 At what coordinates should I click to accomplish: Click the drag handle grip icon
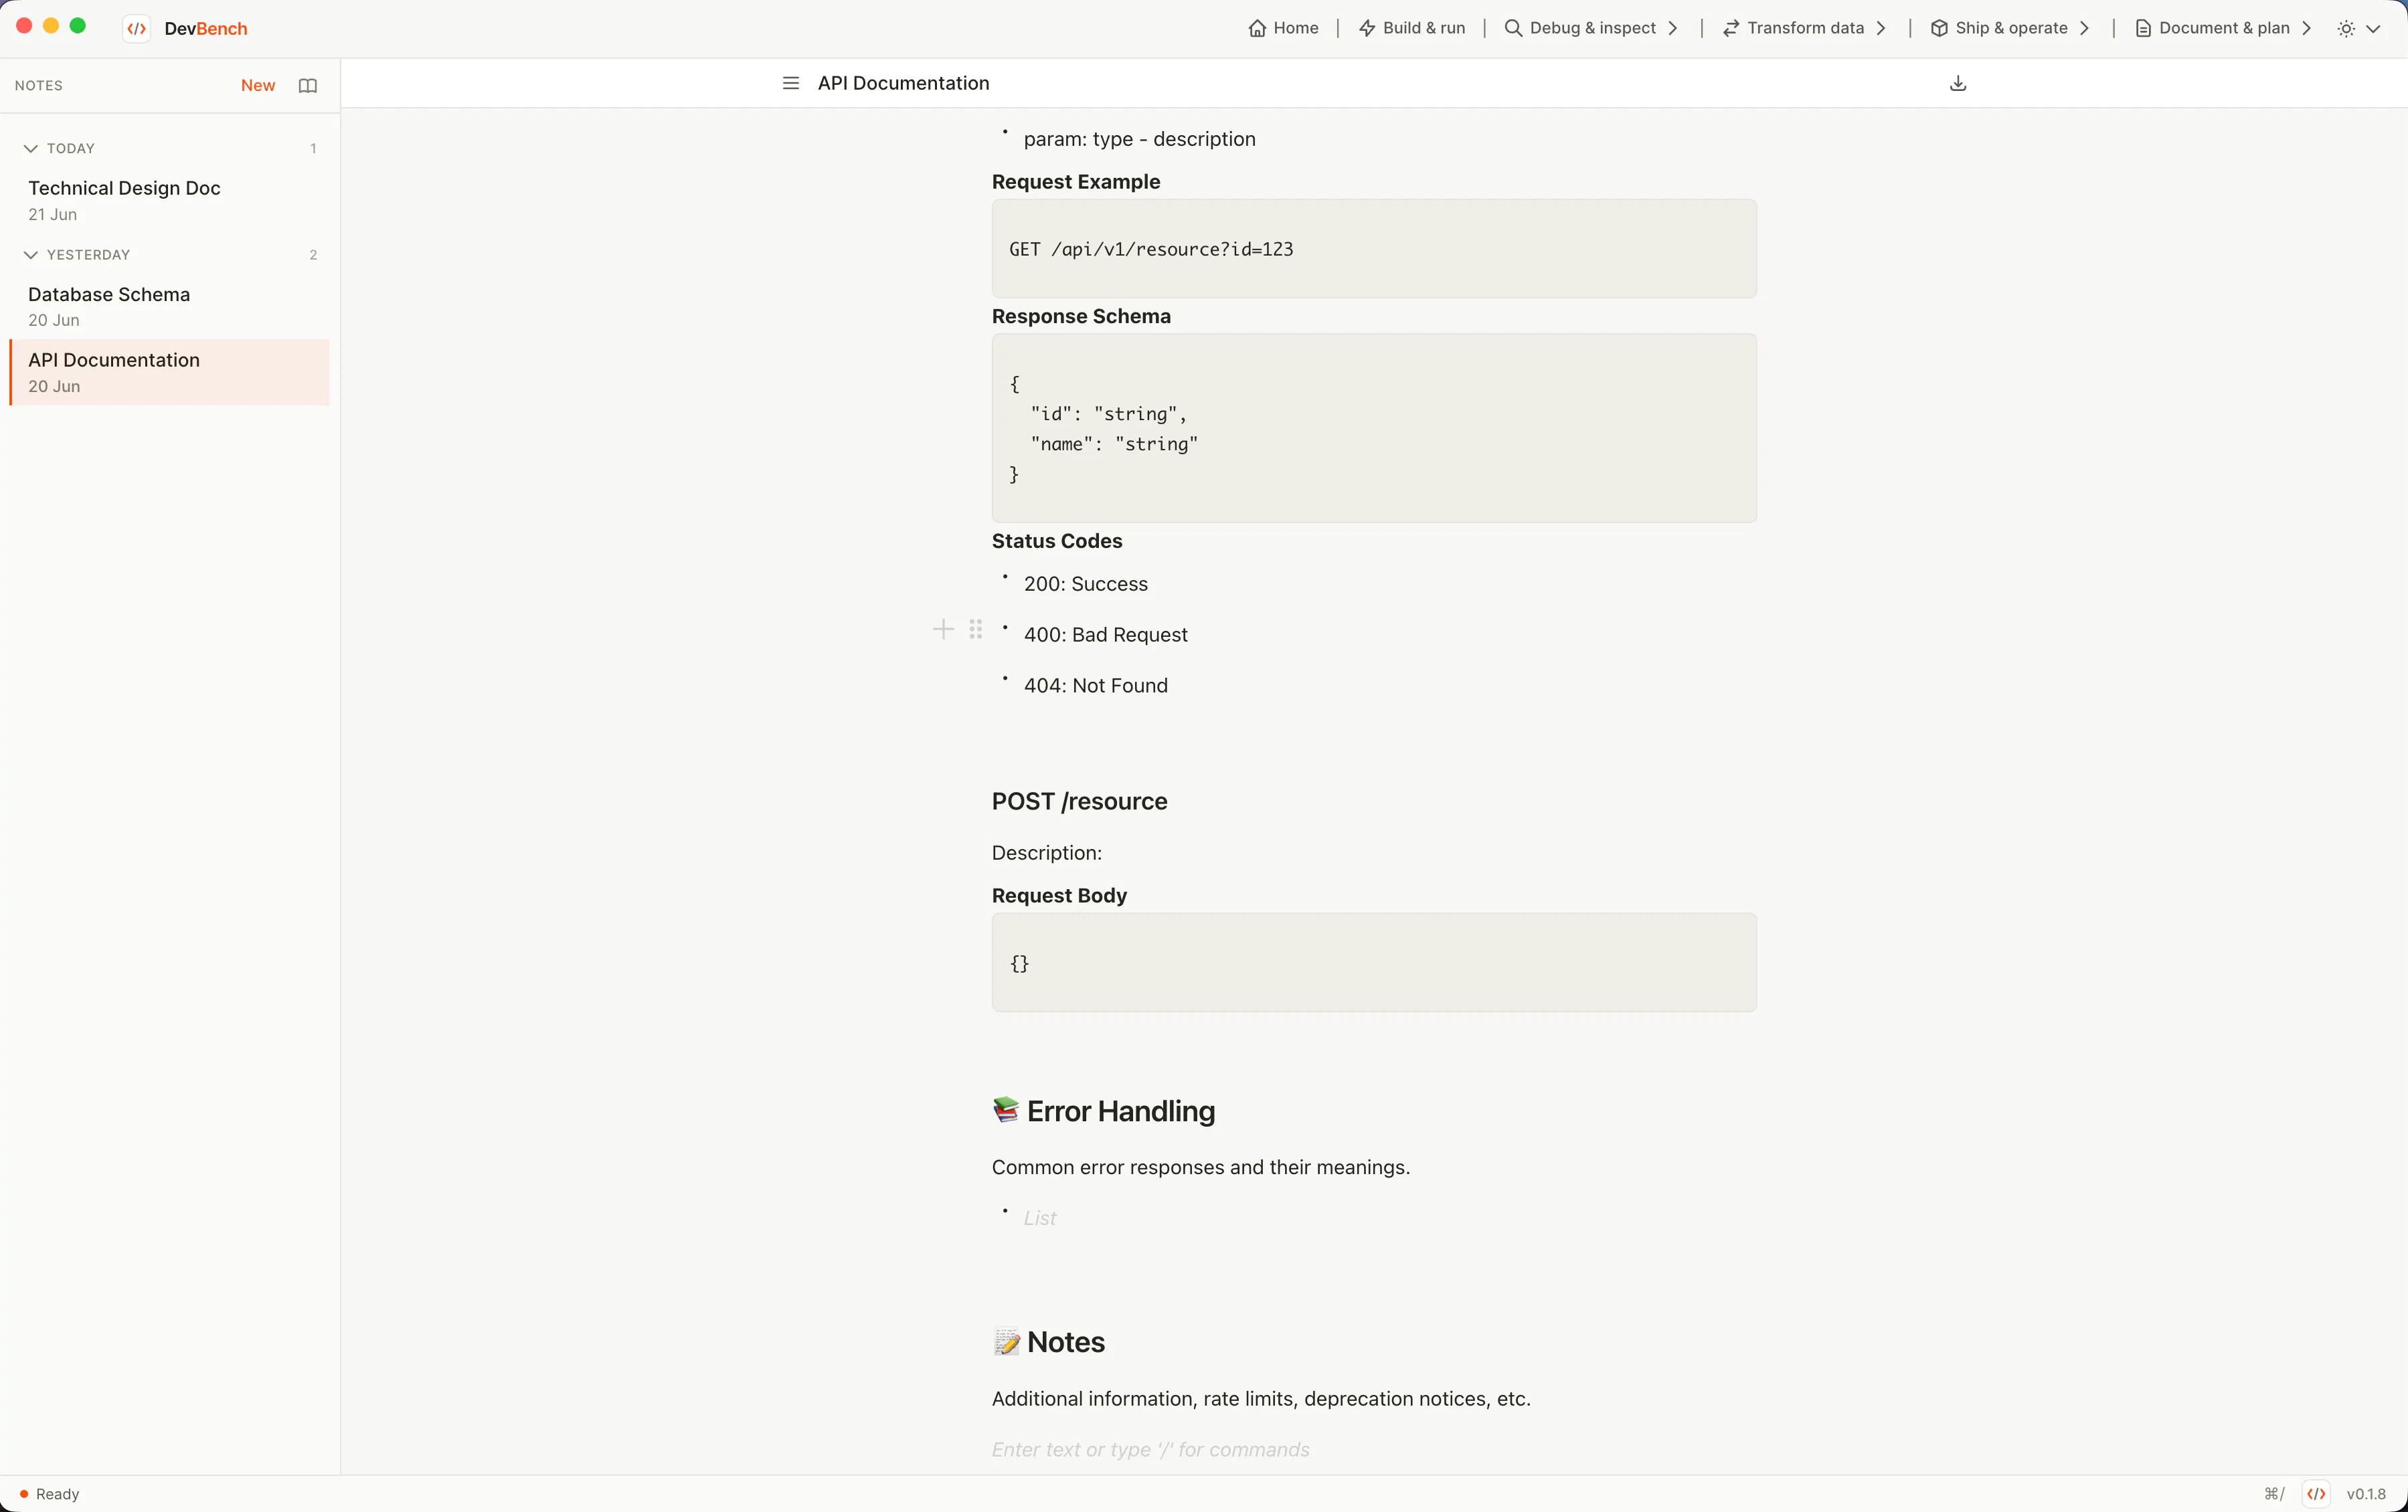[976, 630]
